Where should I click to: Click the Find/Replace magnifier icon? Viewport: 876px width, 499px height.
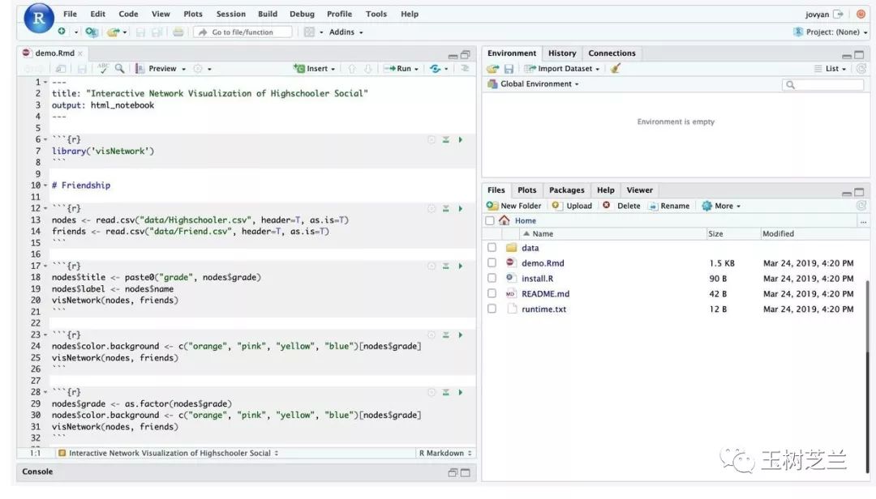119,68
